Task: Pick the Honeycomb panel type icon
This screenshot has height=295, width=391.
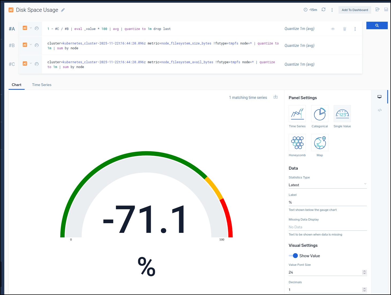Action: [297, 143]
